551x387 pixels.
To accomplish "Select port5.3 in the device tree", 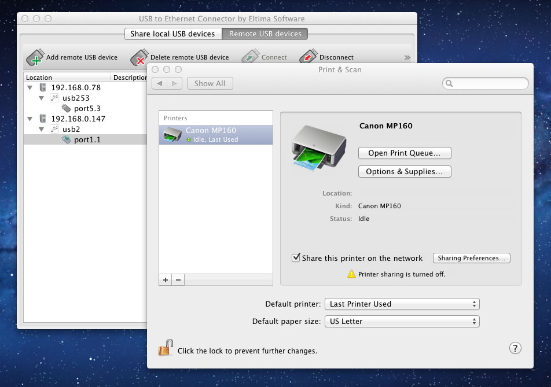I will [87, 109].
